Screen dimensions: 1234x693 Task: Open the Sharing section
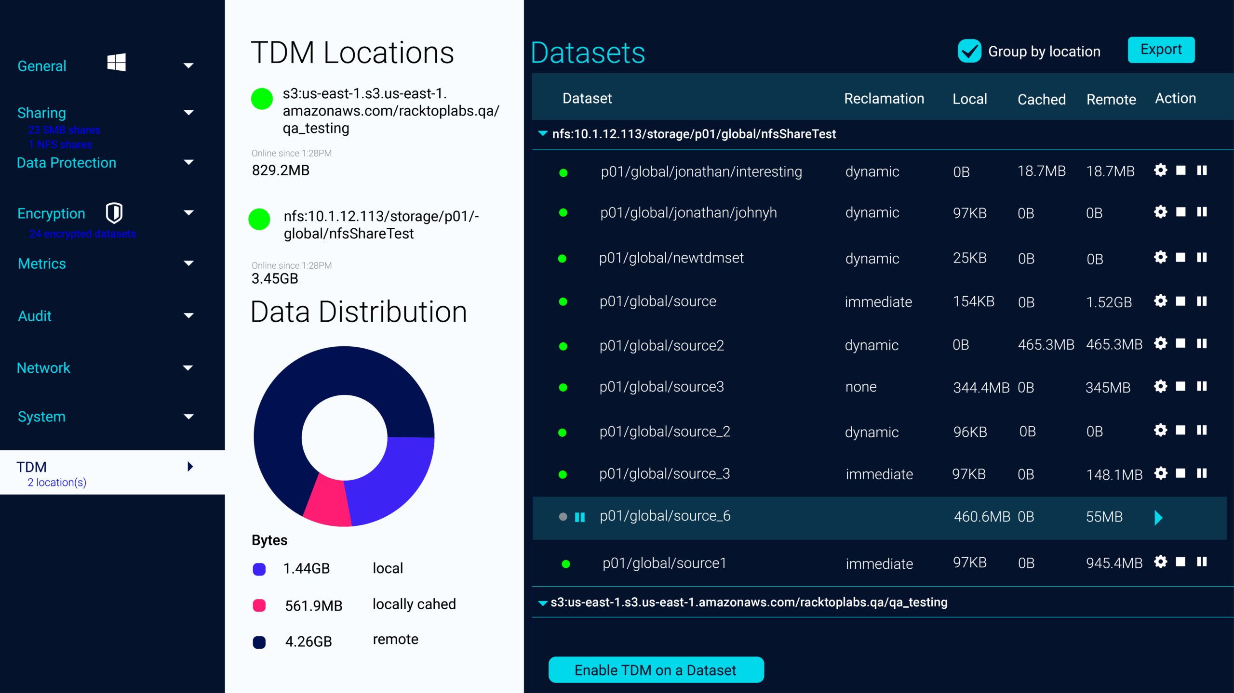[x=42, y=113]
